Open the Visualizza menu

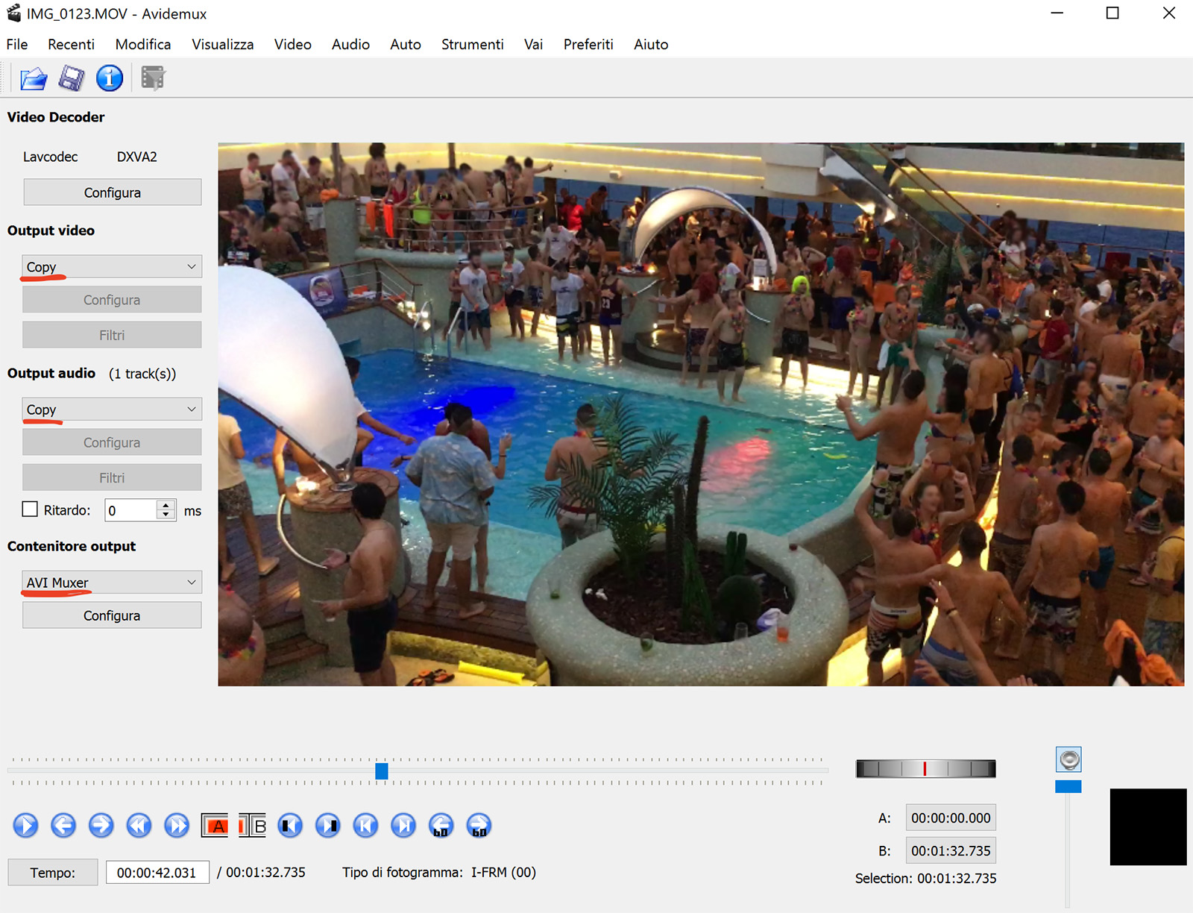point(222,44)
